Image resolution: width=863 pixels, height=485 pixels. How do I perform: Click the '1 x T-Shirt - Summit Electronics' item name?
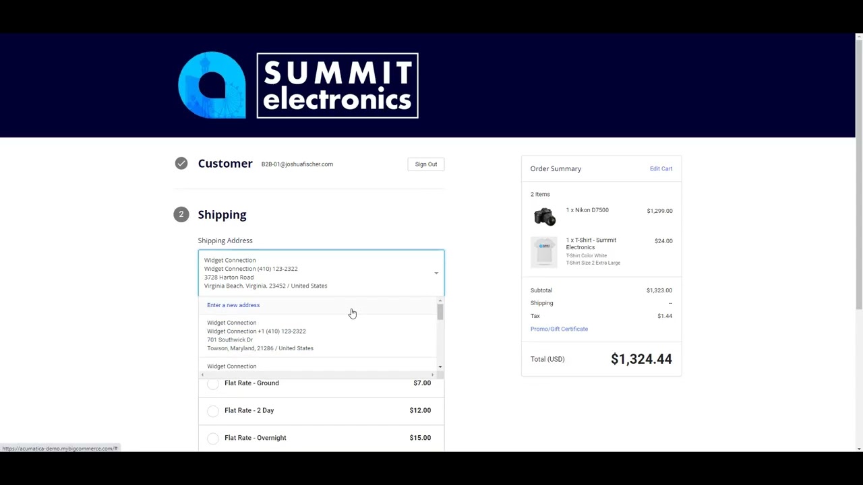(591, 243)
